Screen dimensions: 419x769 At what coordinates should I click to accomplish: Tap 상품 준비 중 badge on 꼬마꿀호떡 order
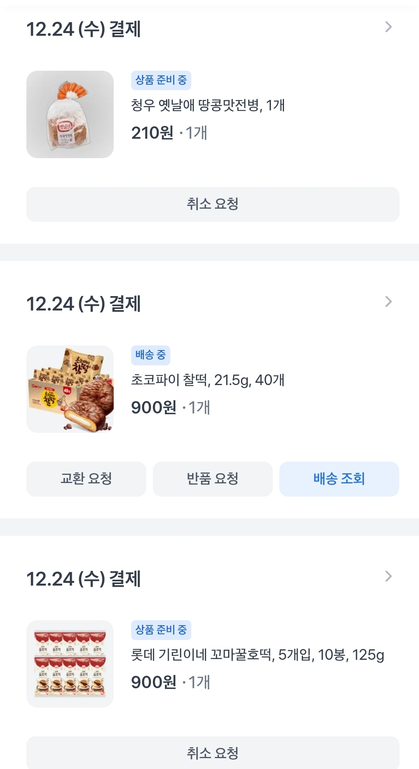[161, 630]
